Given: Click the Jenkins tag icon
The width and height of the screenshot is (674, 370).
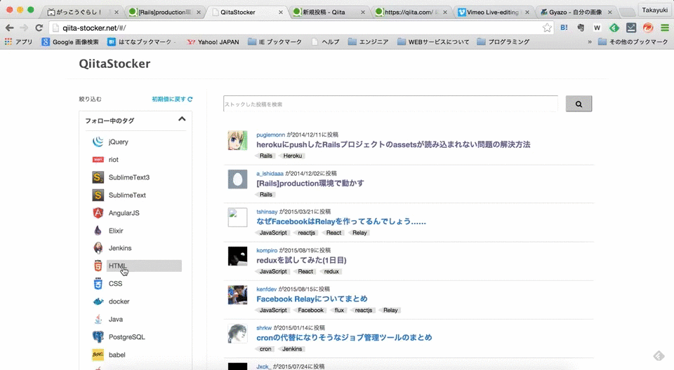Looking at the screenshot, I should [x=98, y=248].
